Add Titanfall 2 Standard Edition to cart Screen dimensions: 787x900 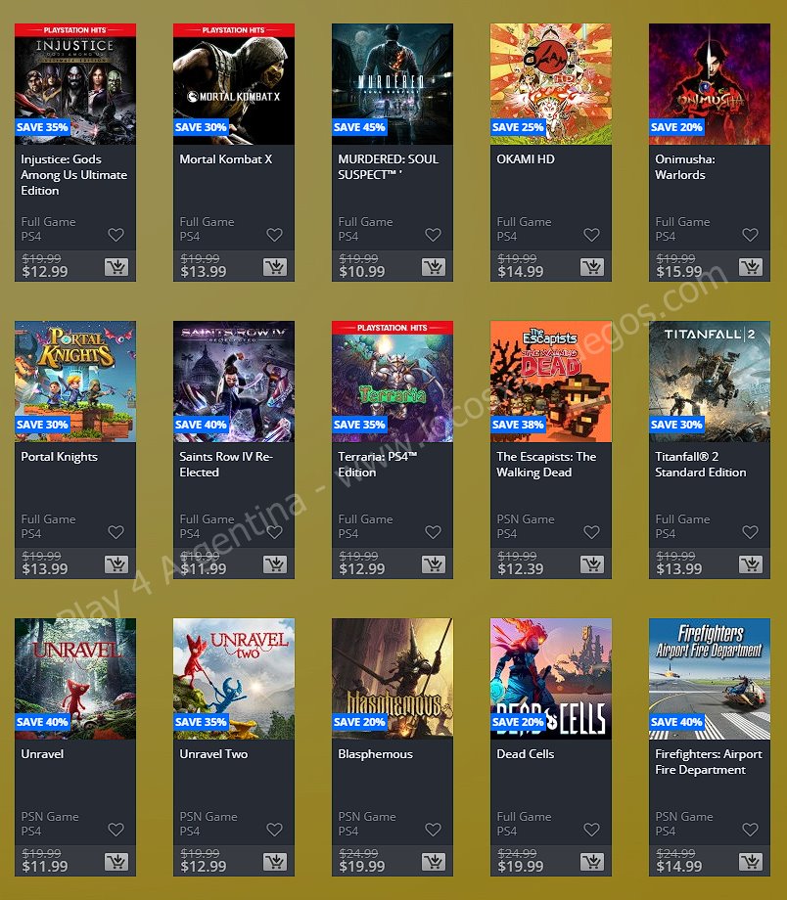tap(750, 564)
